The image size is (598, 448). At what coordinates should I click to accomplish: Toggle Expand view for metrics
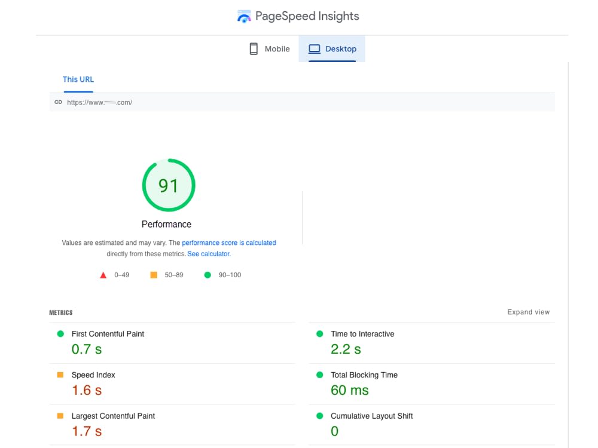point(528,312)
